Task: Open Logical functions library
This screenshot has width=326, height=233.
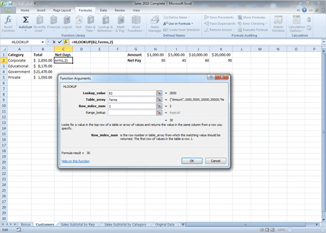Action: [66, 24]
